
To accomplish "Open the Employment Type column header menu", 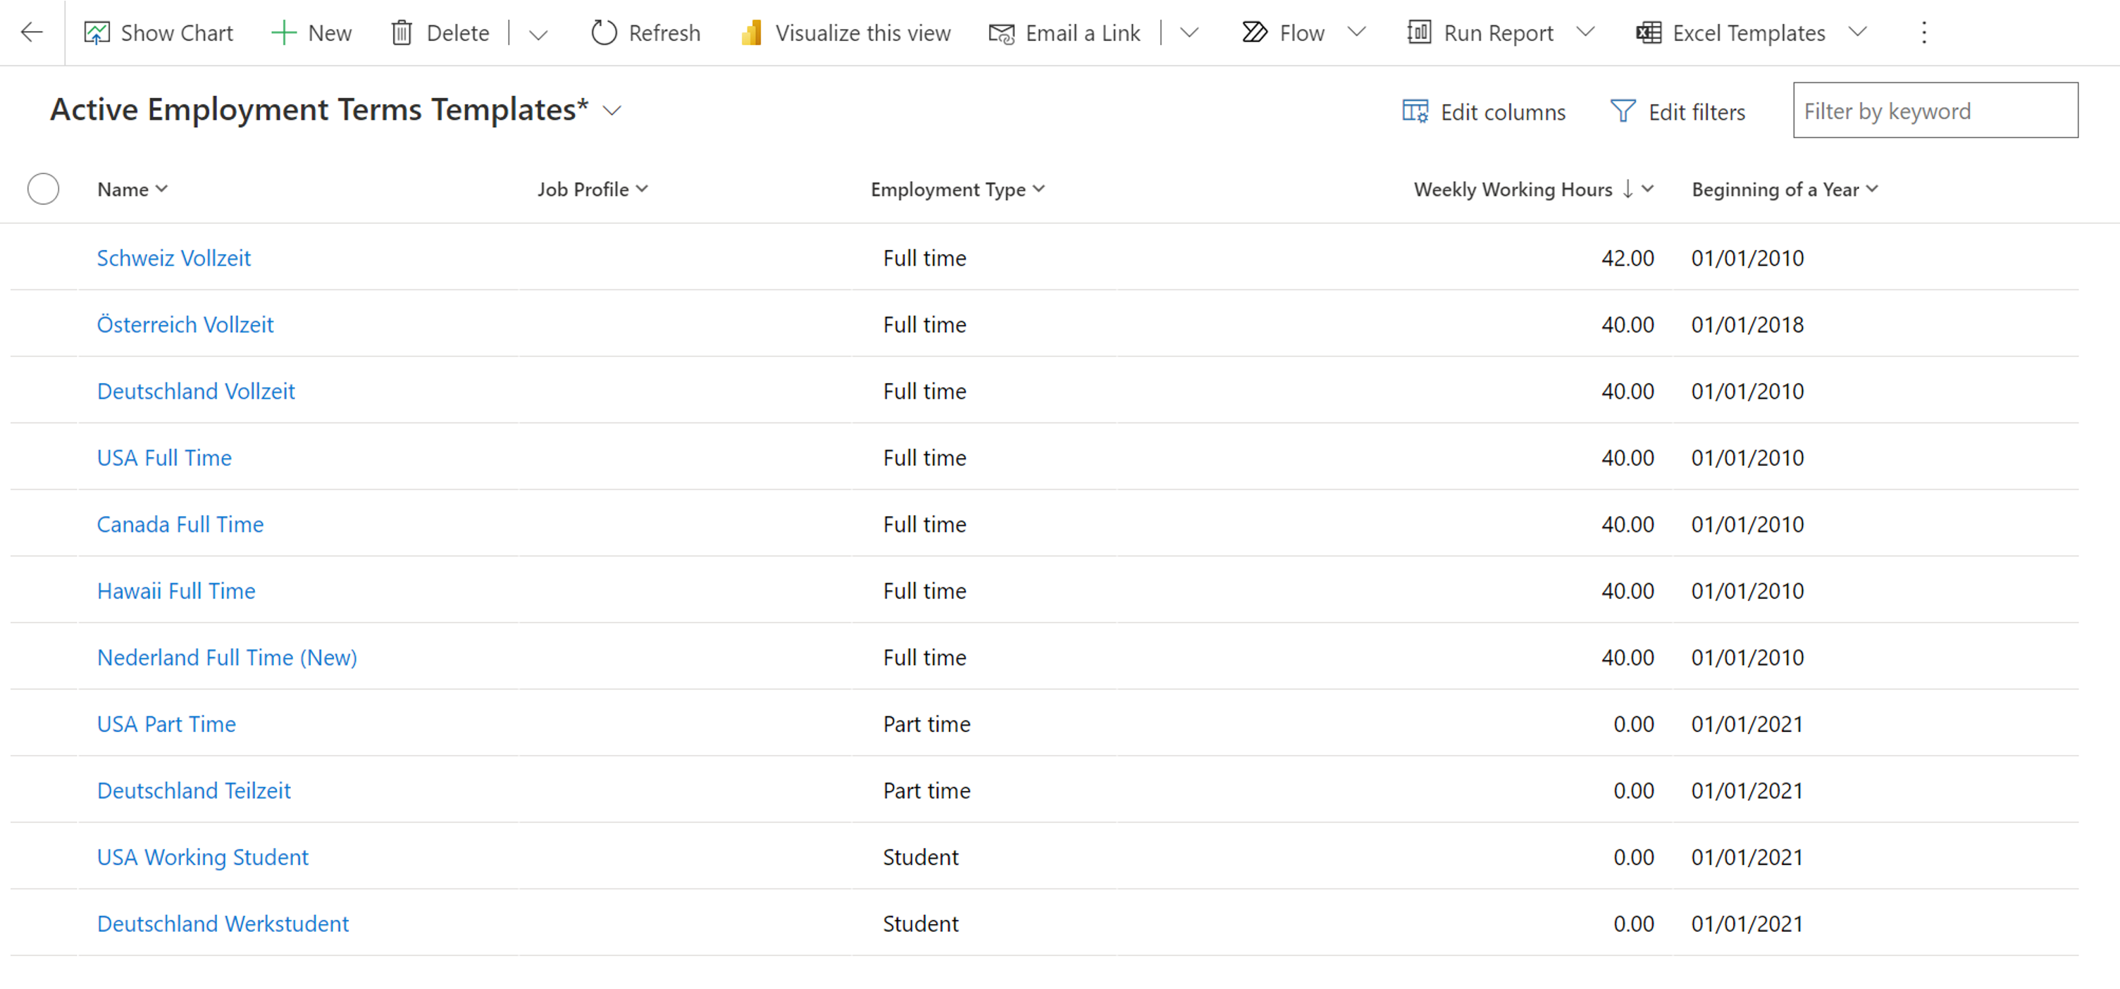I will (957, 189).
